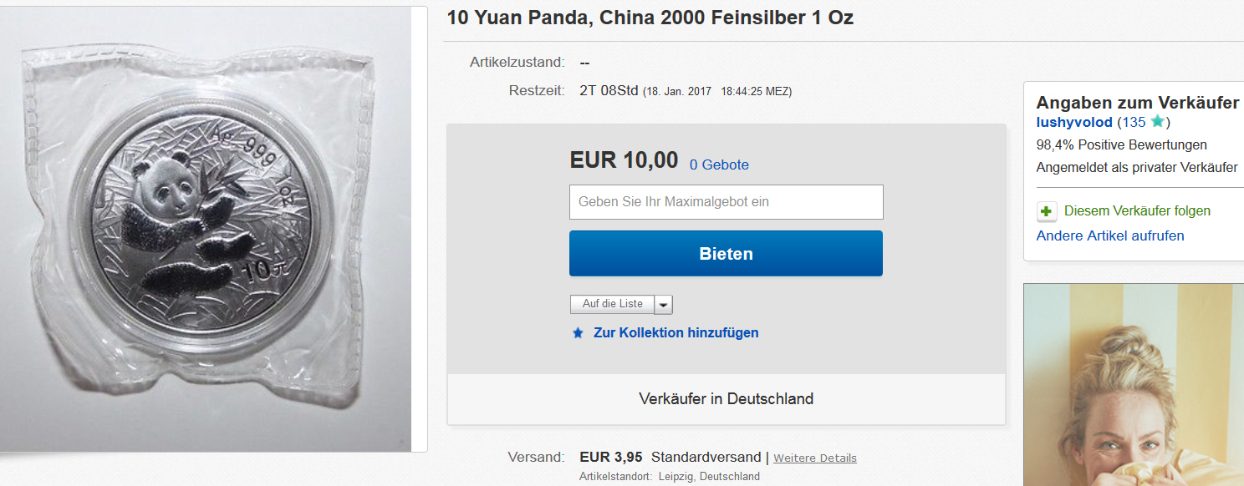Click the Angaben zum Verkäufer heading
This screenshot has width=1244, height=486.
pos(1137,103)
